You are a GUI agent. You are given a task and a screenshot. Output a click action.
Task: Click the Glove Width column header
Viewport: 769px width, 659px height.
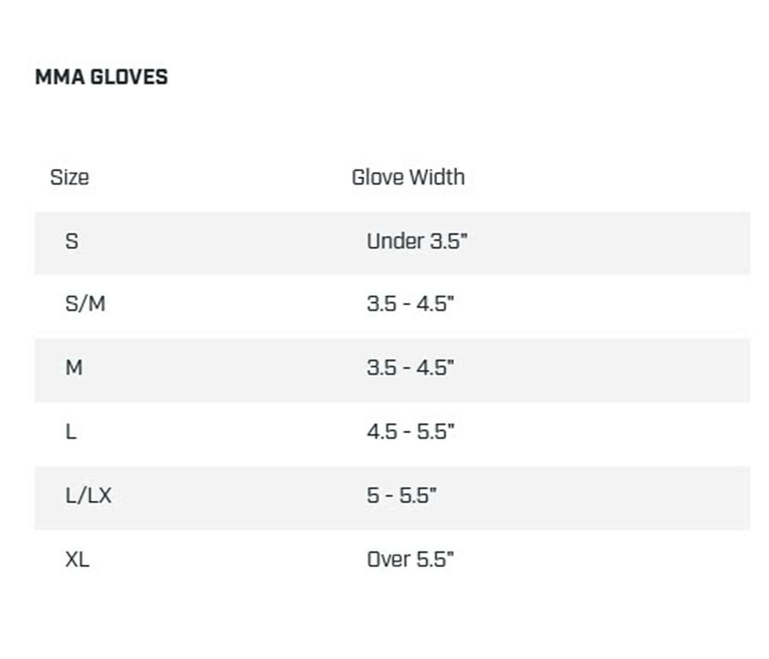tap(408, 177)
